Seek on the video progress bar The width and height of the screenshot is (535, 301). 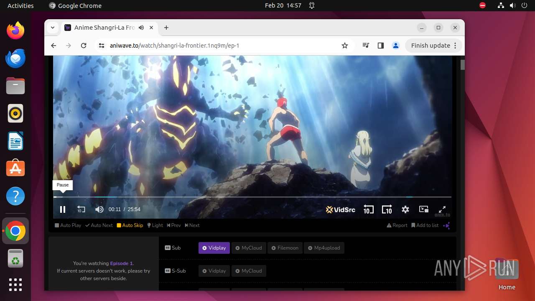[252, 197]
